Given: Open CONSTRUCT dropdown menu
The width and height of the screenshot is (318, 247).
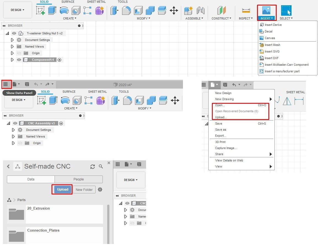Looking at the screenshot, I should [222, 18].
